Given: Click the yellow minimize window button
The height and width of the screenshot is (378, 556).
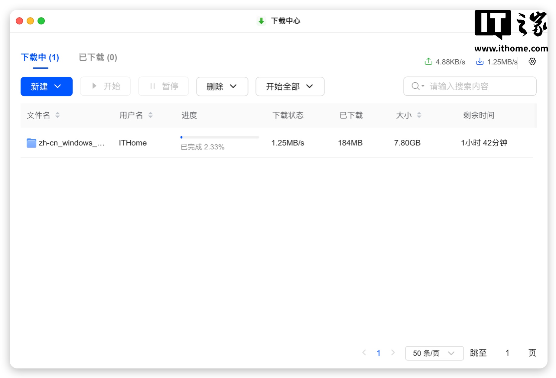Looking at the screenshot, I should (30, 21).
